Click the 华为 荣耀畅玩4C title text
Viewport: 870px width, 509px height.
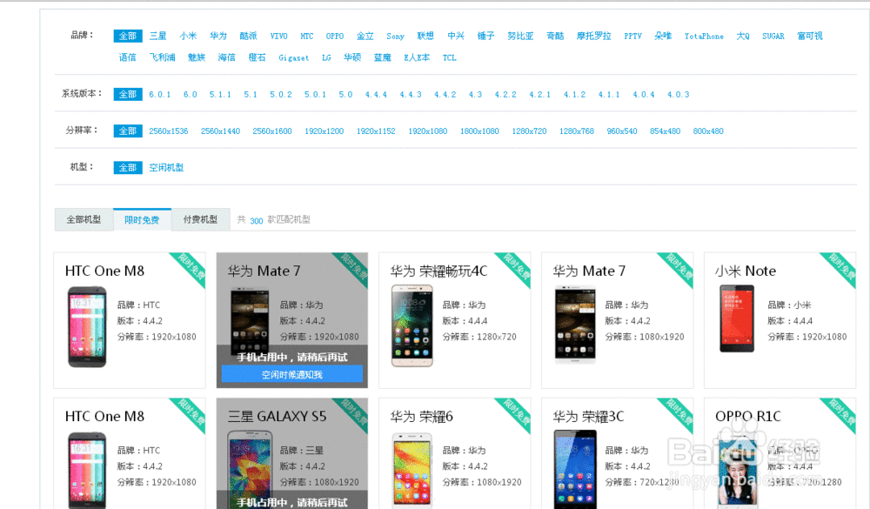click(x=438, y=271)
